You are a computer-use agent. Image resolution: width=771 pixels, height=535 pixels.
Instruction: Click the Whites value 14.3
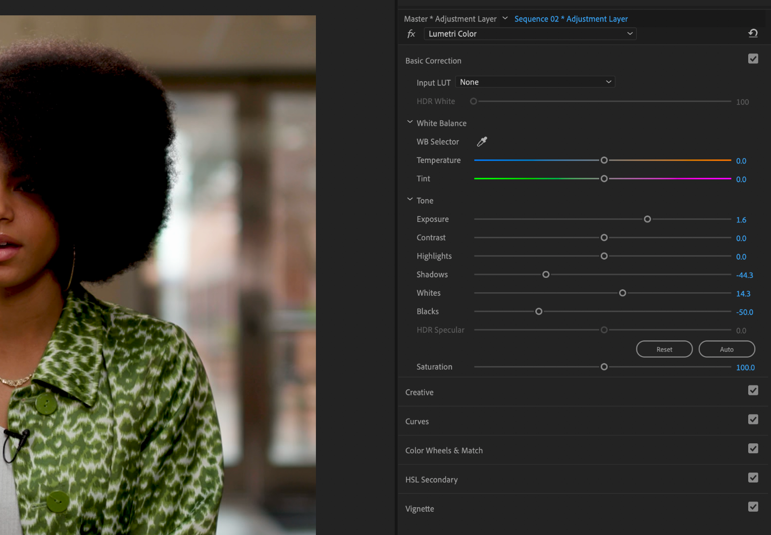[743, 294]
